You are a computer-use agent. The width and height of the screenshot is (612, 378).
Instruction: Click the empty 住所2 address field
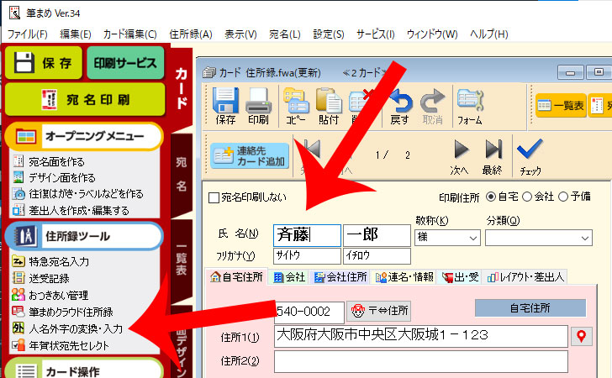point(420,361)
